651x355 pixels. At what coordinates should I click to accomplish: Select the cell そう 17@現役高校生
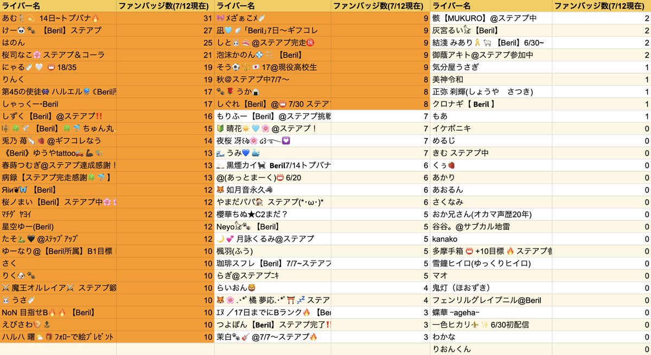coord(273,67)
